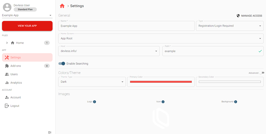266x134 pixels.
Task: Click the Manage Access shield icon
Action: point(238,16)
